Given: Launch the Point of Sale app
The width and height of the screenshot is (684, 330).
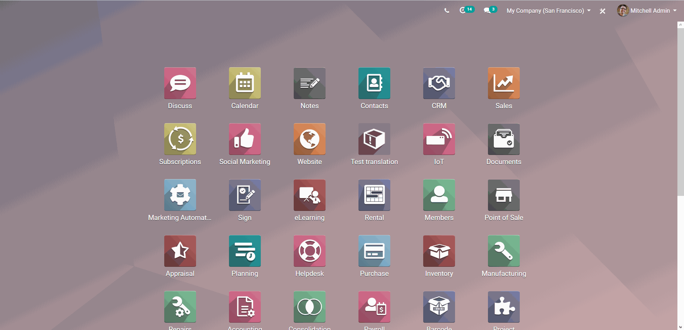Looking at the screenshot, I should 504,195.
